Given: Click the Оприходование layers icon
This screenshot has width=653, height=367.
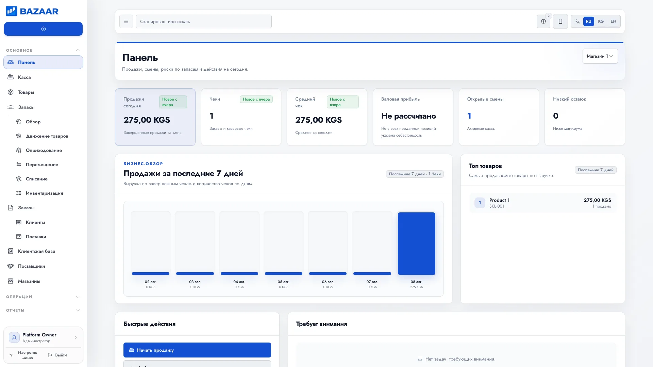Looking at the screenshot, I should click(x=19, y=150).
